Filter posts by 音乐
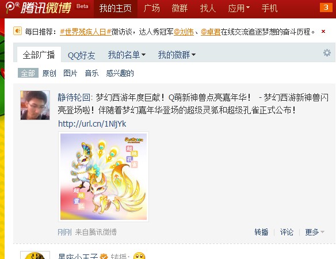The height and width of the screenshot is (259, 336). pos(91,73)
